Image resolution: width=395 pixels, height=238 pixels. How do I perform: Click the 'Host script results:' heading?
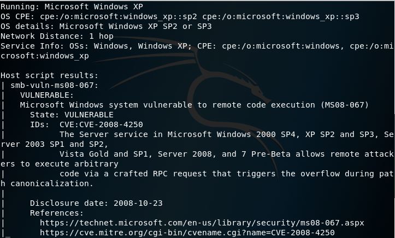point(50,75)
